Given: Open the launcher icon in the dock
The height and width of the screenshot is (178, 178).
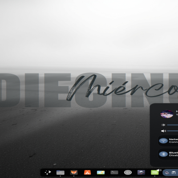Looking at the screenshot, I should pos(48,172).
